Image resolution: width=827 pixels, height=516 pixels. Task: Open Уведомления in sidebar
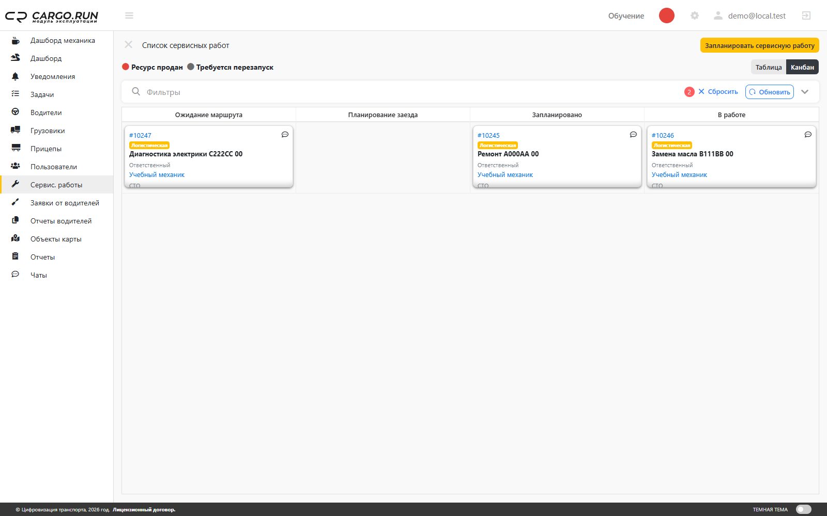pos(57,76)
